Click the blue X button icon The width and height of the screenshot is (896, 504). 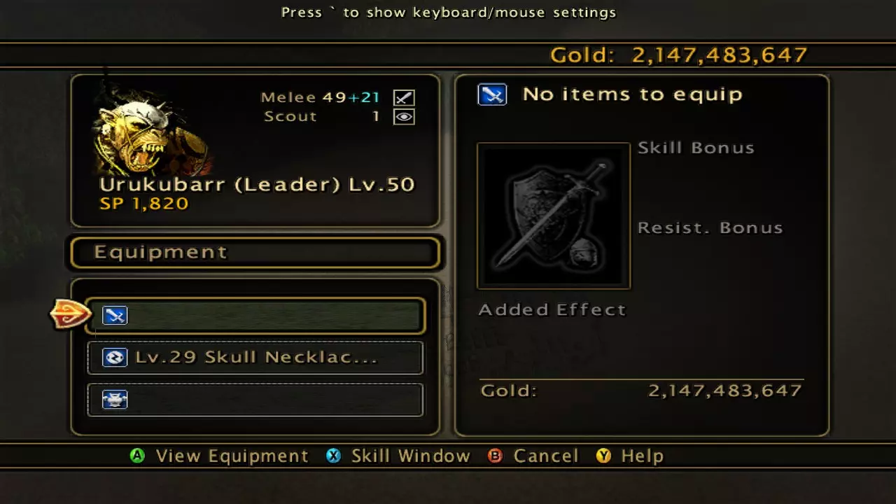pos(334,456)
